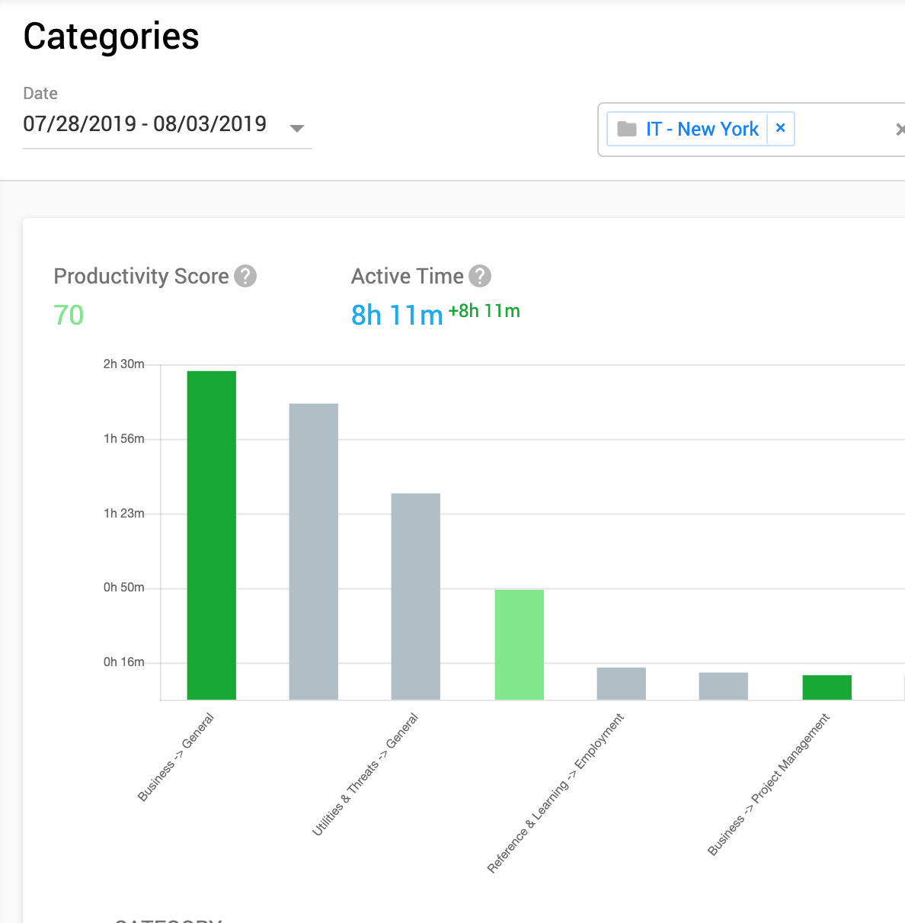Click the Business -> General dark green bar
The height and width of the screenshot is (923, 905).
click(x=212, y=535)
